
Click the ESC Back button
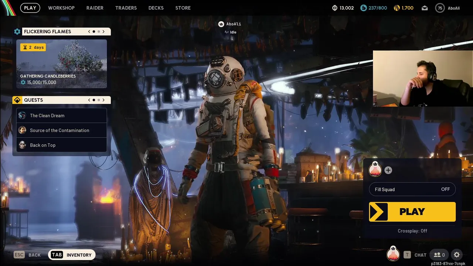(27, 255)
